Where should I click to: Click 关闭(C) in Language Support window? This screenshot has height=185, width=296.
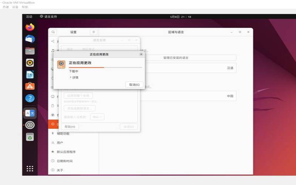[129, 127]
